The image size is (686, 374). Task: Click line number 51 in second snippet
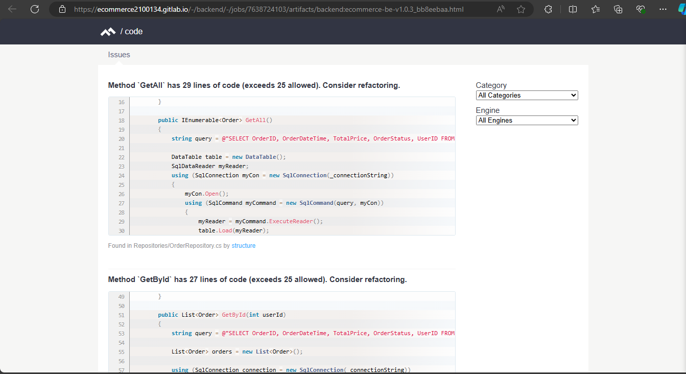121,315
